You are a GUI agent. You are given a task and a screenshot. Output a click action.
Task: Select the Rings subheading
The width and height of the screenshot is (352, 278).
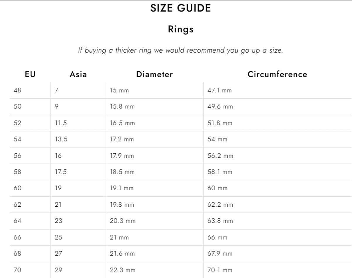(x=181, y=29)
